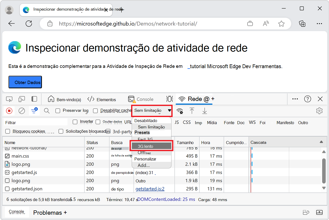Click the profile avatar icon

click(9, 10)
